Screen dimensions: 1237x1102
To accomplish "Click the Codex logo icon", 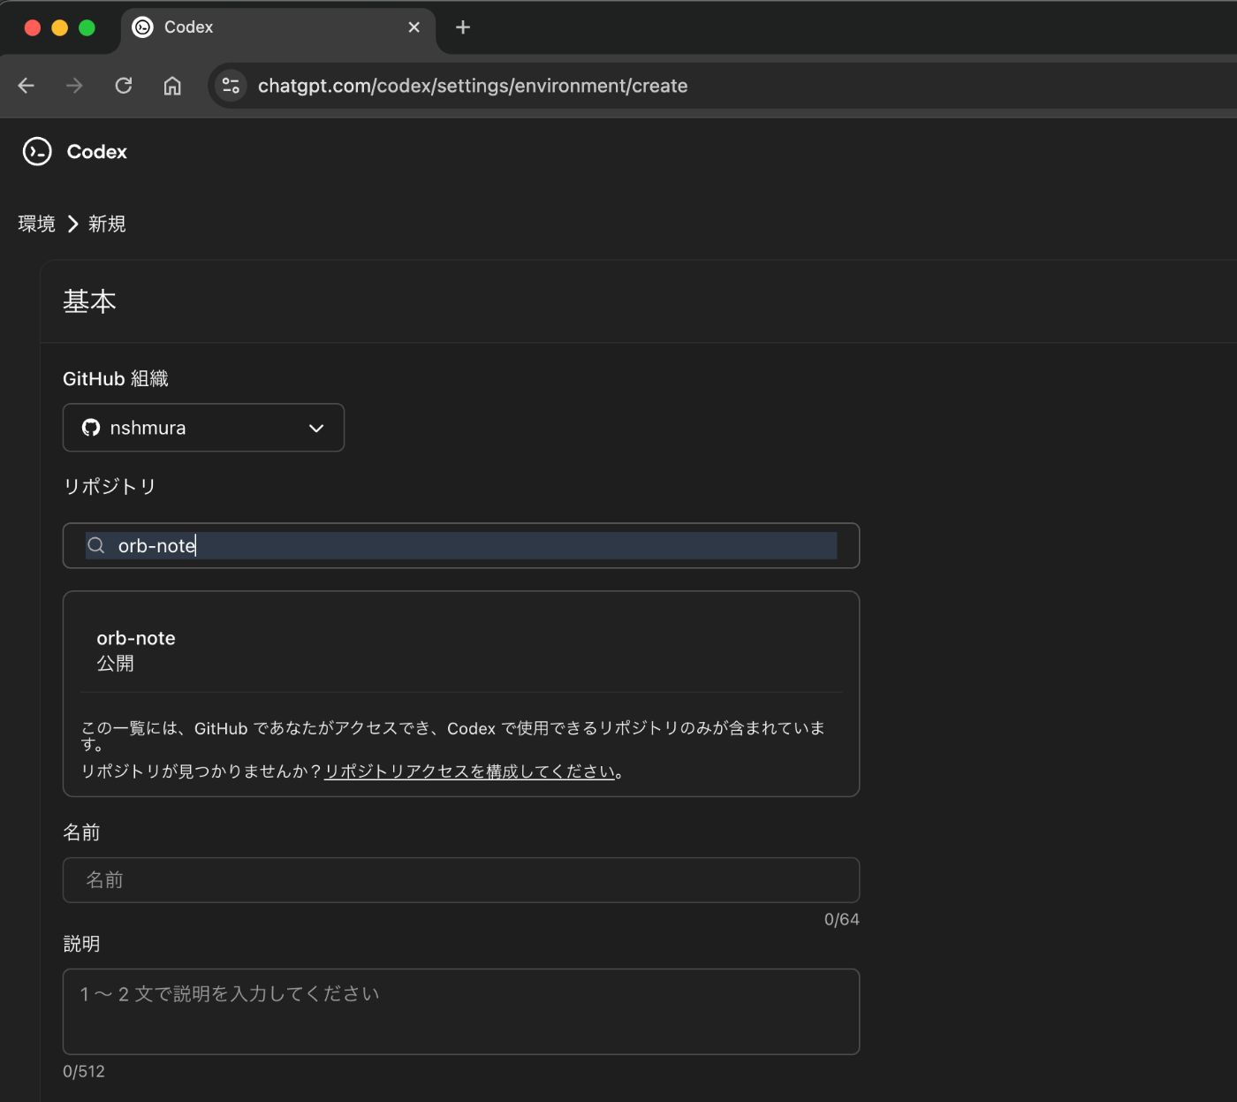I will click(37, 152).
